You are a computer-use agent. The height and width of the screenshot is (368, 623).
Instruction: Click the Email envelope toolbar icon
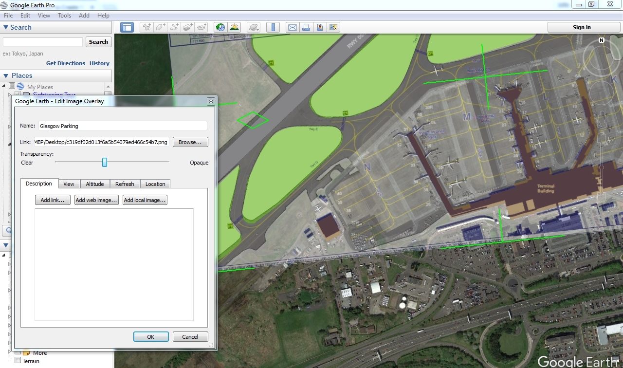[292, 27]
